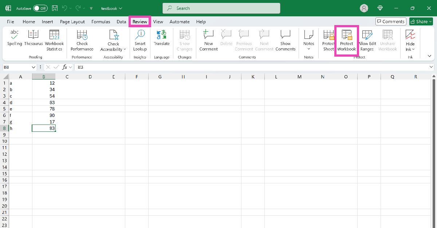Expand the Check Accessibility dropdown

tap(113, 49)
